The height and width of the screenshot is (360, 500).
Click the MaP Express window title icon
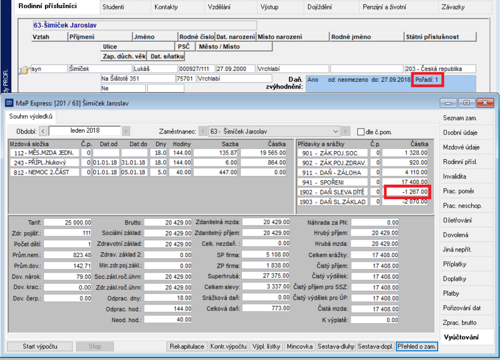tap(9, 103)
